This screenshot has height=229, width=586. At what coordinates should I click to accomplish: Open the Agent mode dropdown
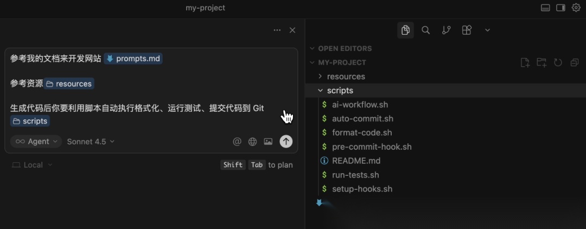point(36,142)
